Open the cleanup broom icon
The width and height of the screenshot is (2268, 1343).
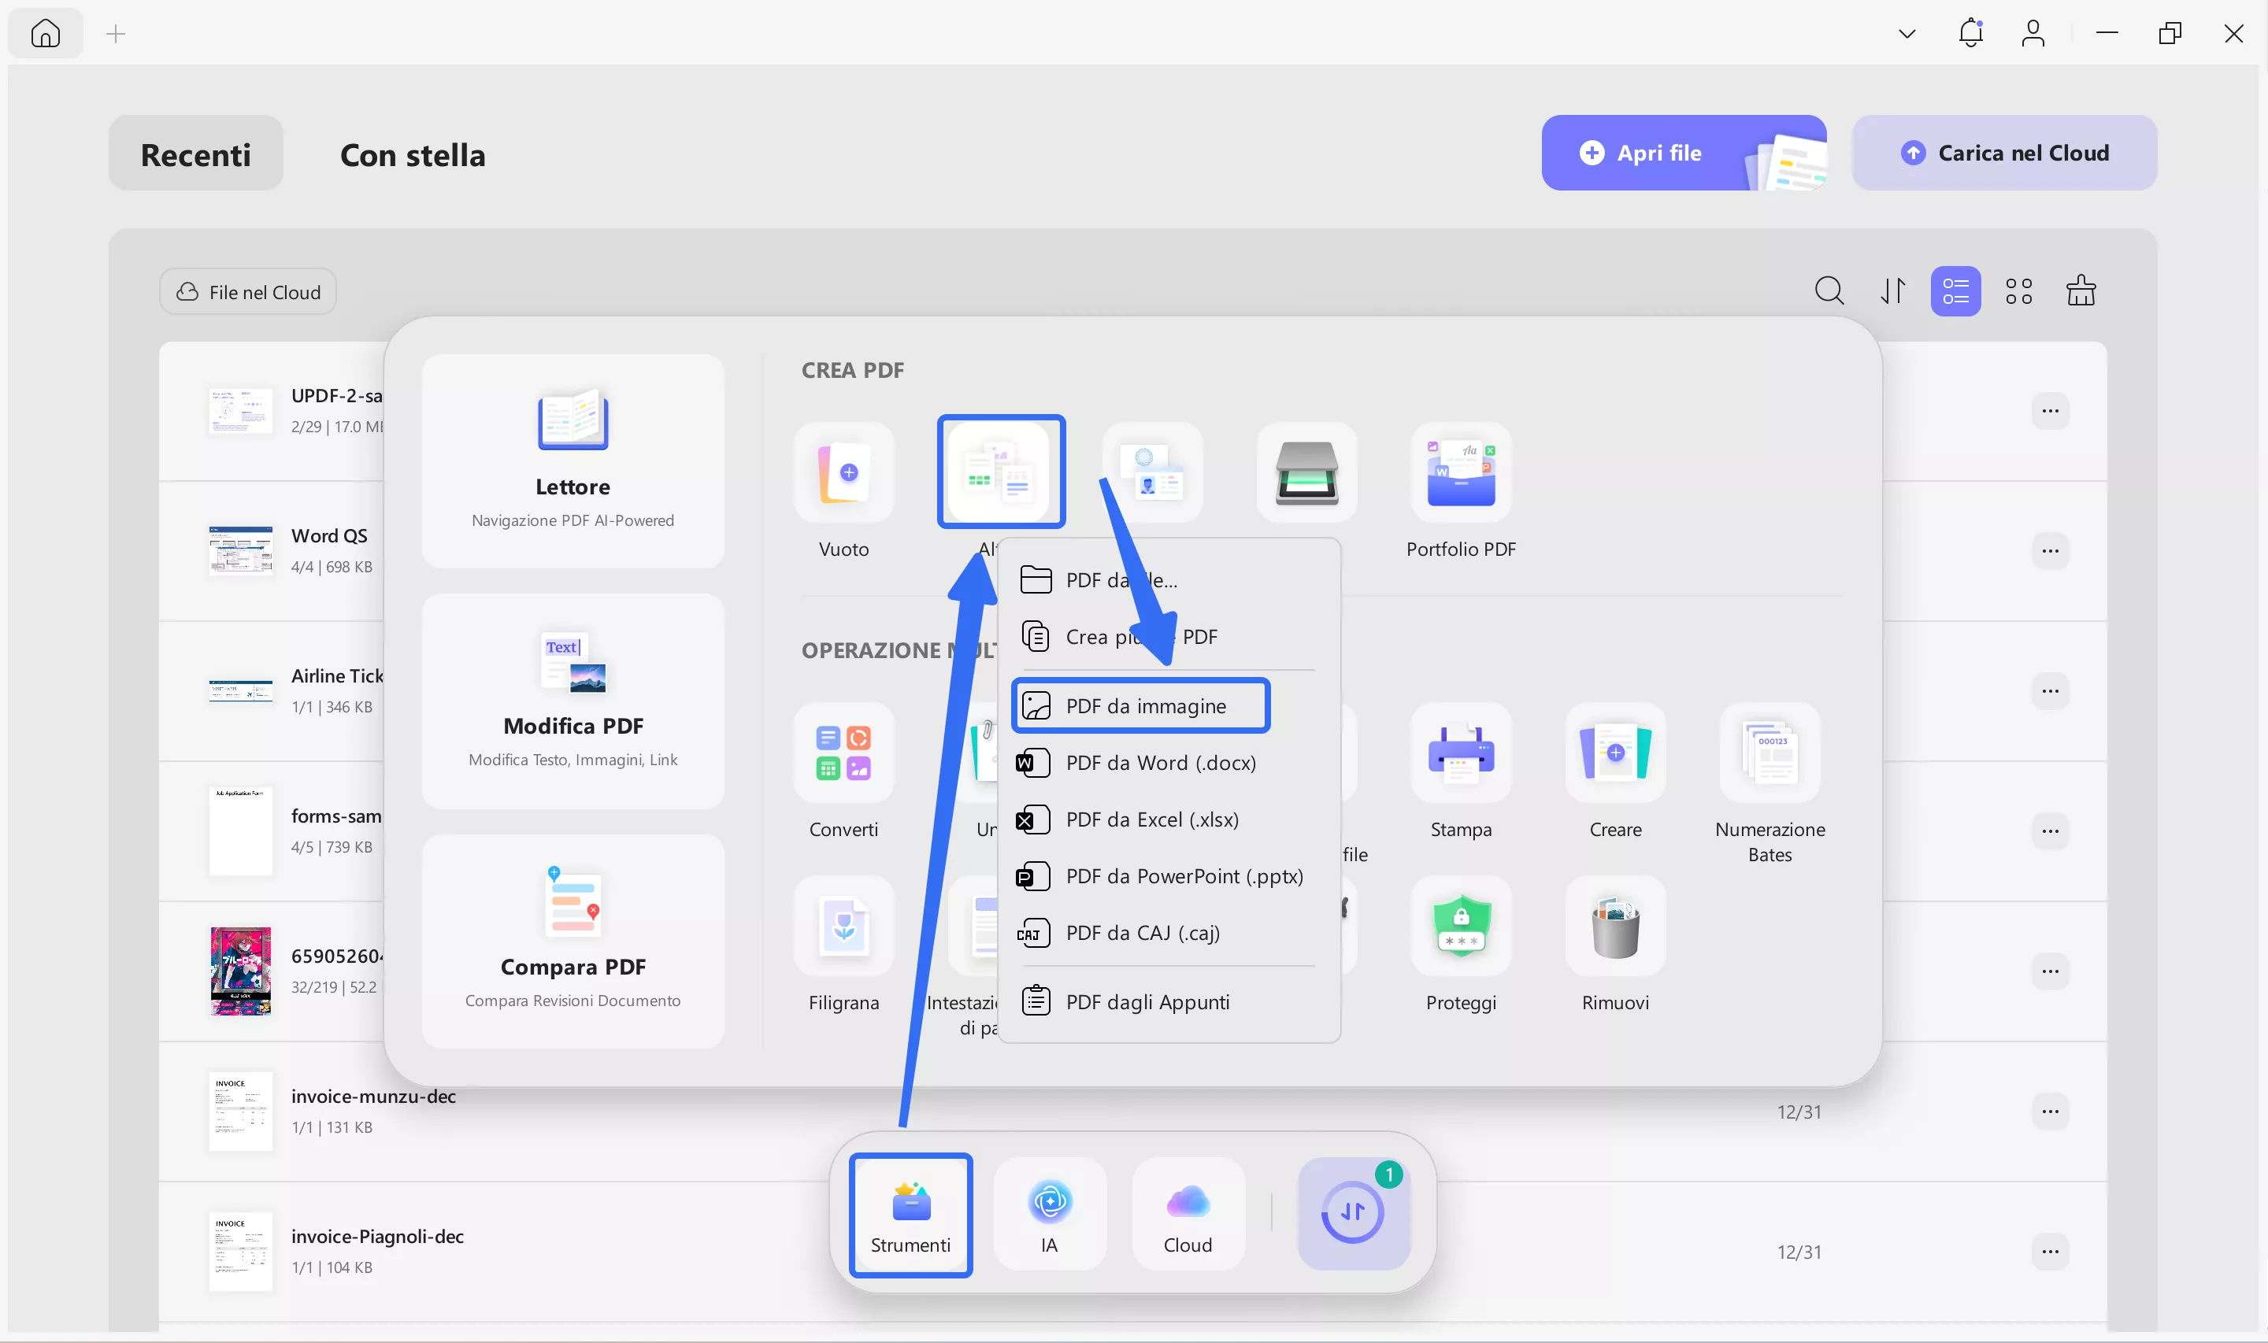pyautogui.click(x=2081, y=290)
